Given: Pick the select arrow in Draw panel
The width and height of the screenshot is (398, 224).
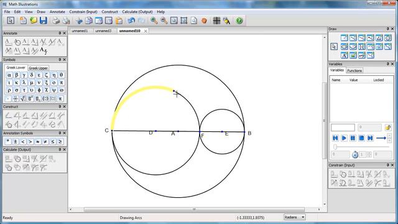Looking at the screenshot, I should [x=334, y=47].
